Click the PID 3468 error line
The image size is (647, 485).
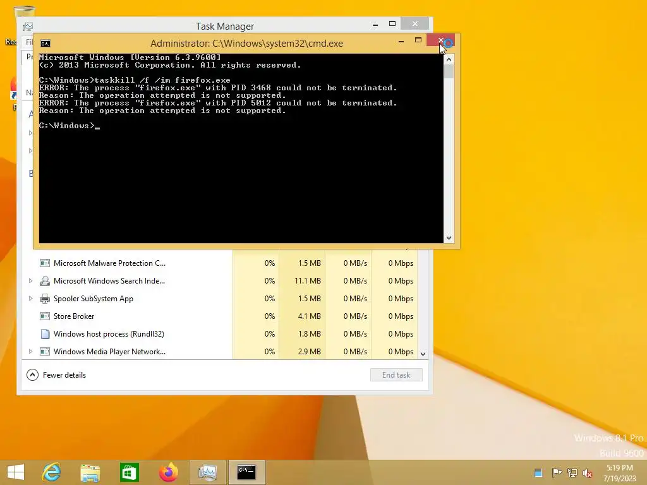click(x=218, y=88)
